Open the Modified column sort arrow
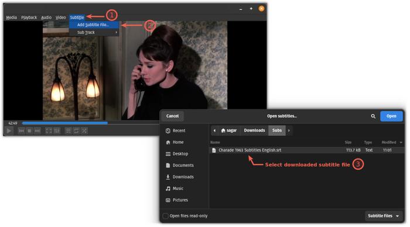This screenshot has height=227, width=410. pyautogui.click(x=401, y=142)
